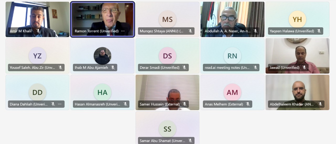Click Jawad's muted microphone icon
Viewport: 336px width, 144px height.
pyautogui.click(x=304, y=68)
